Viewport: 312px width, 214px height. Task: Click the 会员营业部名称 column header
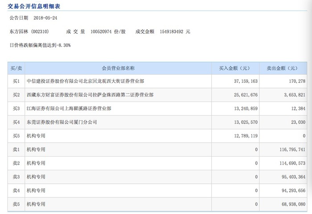[x=118, y=69]
